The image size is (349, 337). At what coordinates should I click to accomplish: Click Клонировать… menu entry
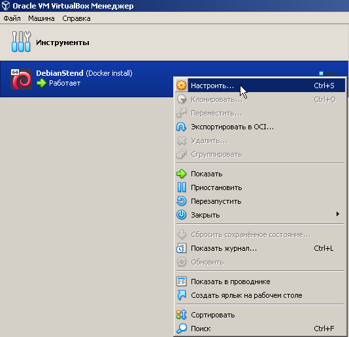[259, 99]
